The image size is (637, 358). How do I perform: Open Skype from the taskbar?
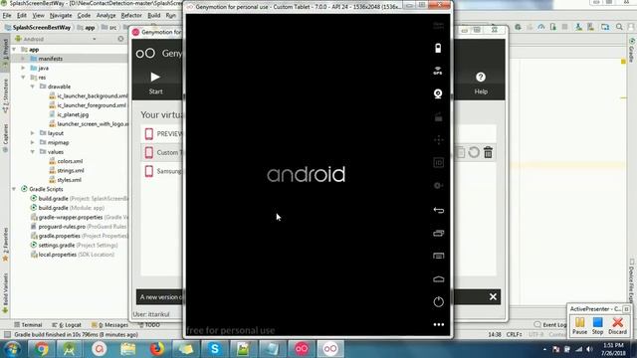215,349
